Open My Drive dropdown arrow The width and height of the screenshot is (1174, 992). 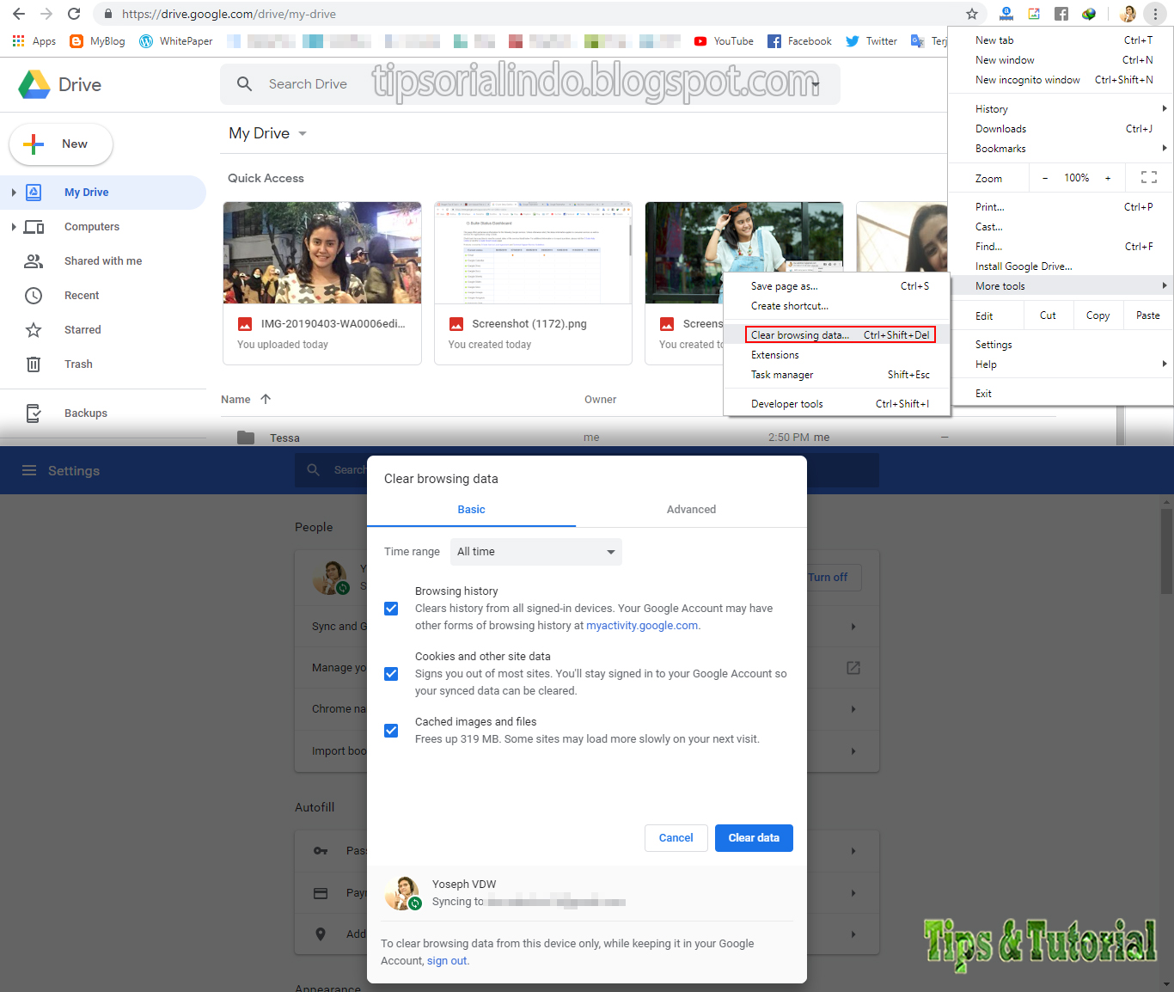[303, 134]
